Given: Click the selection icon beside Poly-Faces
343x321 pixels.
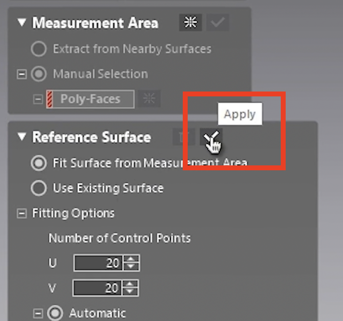Looking at the screenshot, I should coord(149,98).
